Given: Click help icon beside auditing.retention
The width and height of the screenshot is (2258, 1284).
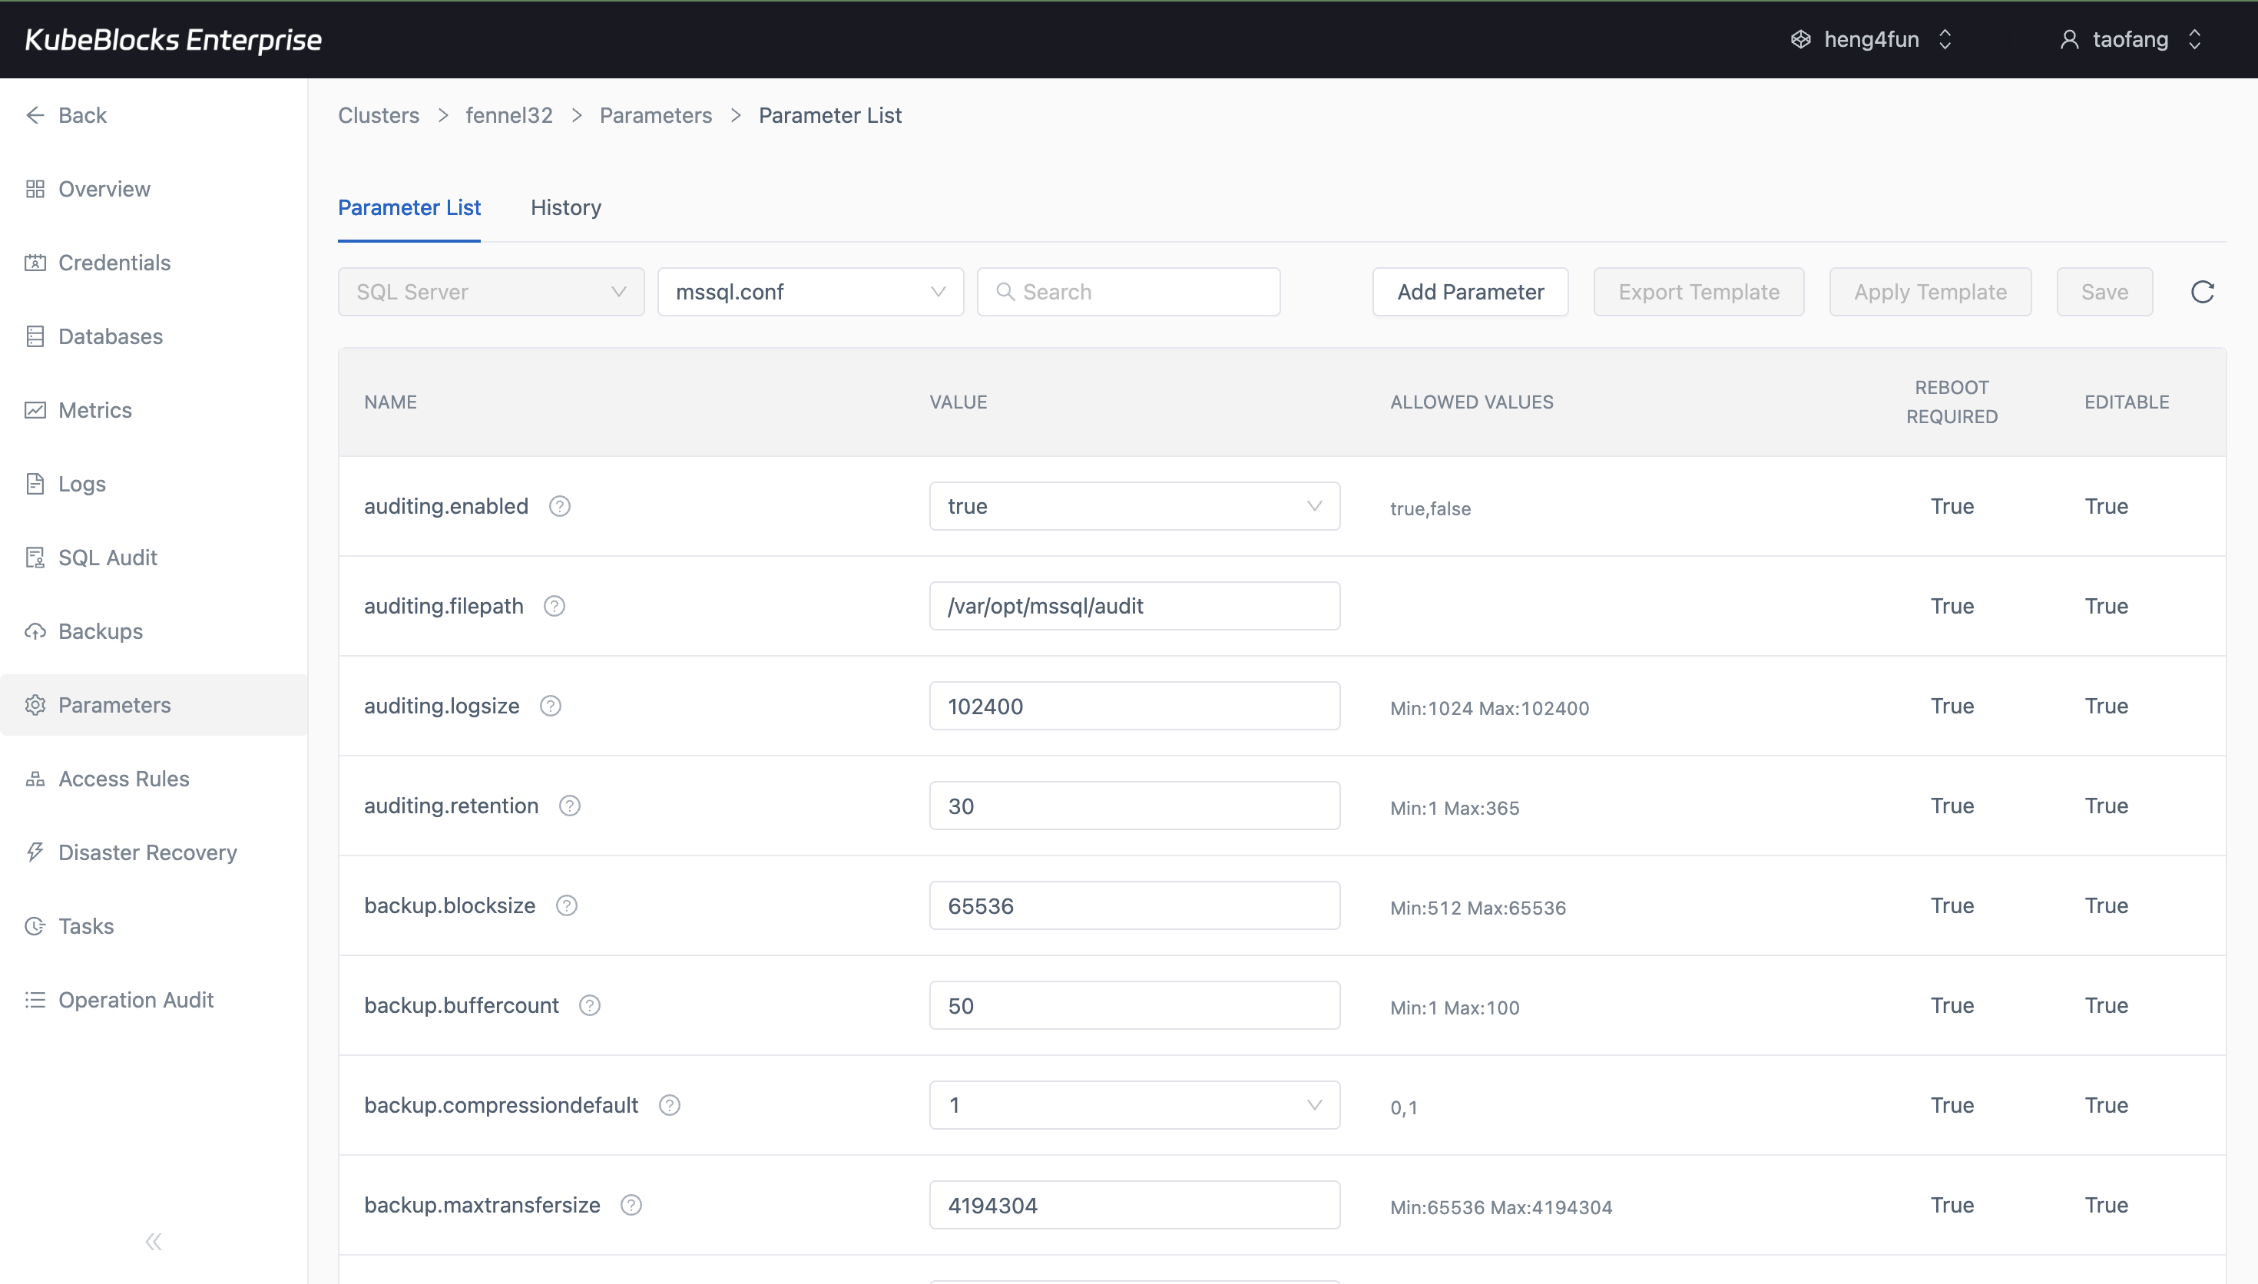Looking at the screenshot, I should (570, 806).
